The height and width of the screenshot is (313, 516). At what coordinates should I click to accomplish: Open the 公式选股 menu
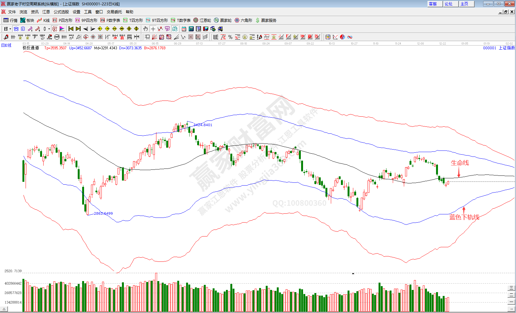[x=61, y=12]
